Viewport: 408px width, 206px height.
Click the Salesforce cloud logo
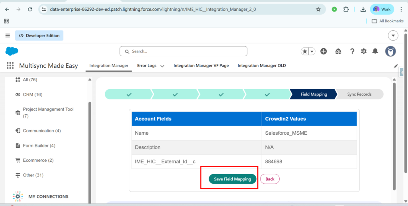coord(12,51)
